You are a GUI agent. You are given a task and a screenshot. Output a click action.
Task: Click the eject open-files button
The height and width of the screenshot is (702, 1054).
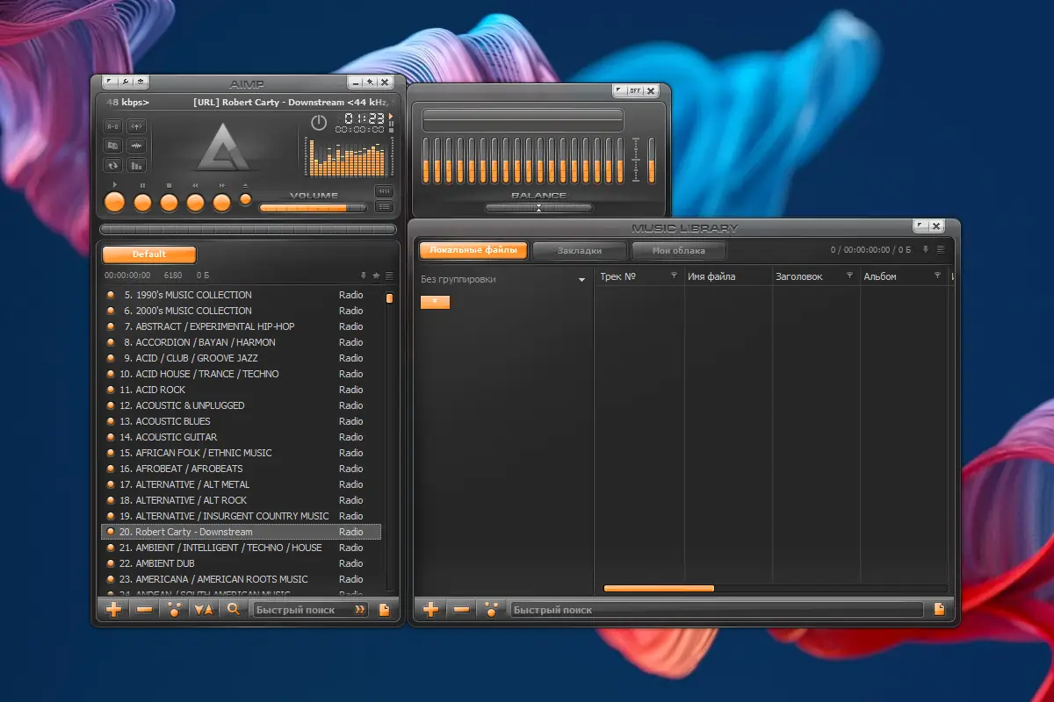coord(245,199)
